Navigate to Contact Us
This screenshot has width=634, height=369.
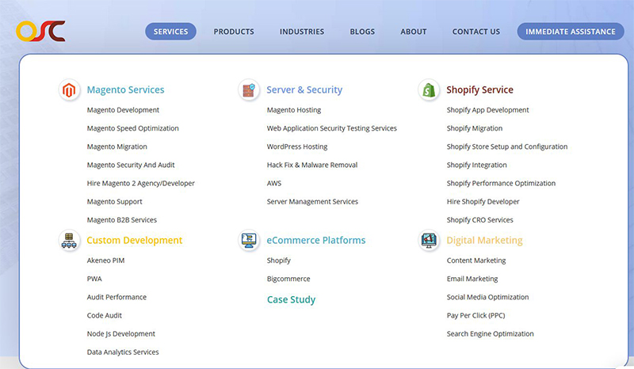[x=475, y=32]
